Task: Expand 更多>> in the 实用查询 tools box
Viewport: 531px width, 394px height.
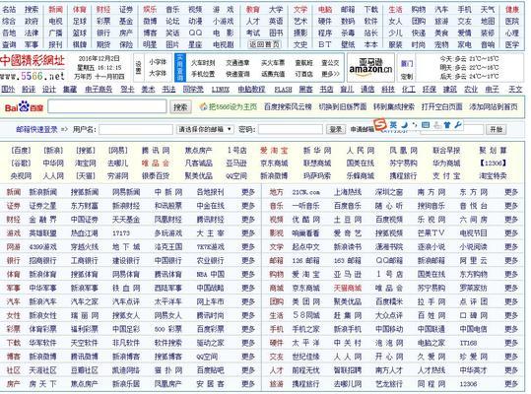Action: click(330, 74)
